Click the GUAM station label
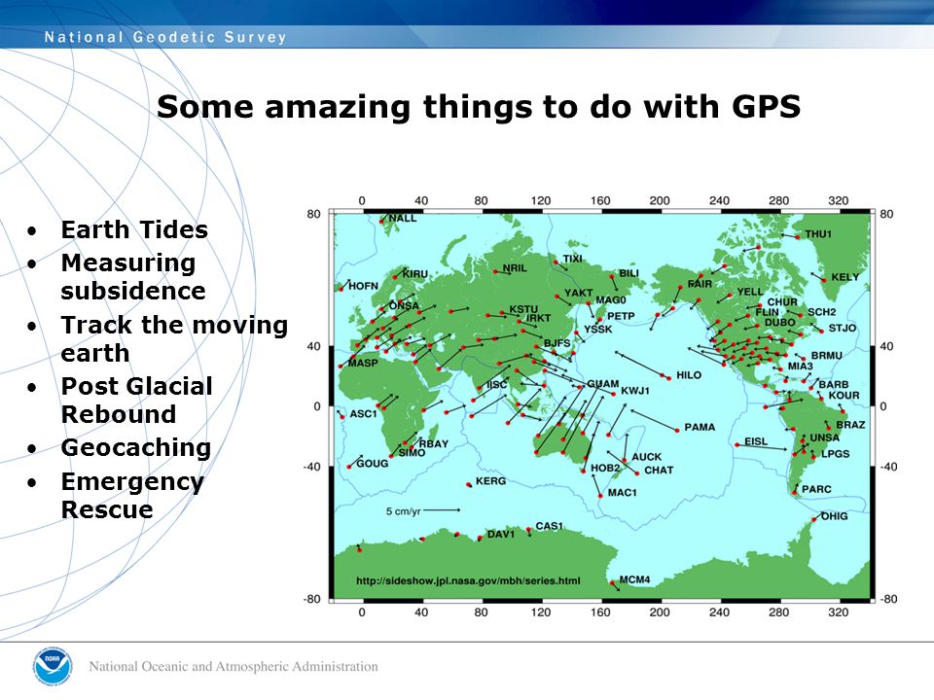The height and width of the screenshot is (700, 934). pyautogui.click(x=603, y=383)
